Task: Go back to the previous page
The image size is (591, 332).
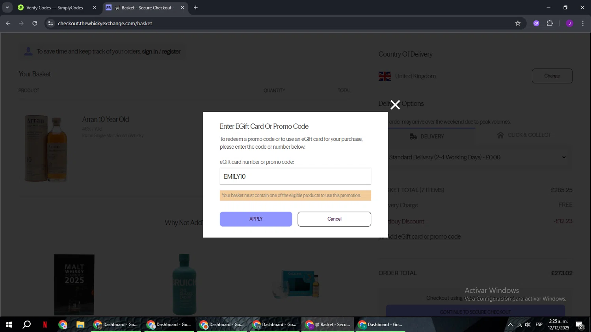Action: tap(8, 23)
